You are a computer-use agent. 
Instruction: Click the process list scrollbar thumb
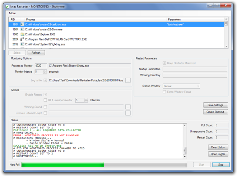(x=226, y=24)
